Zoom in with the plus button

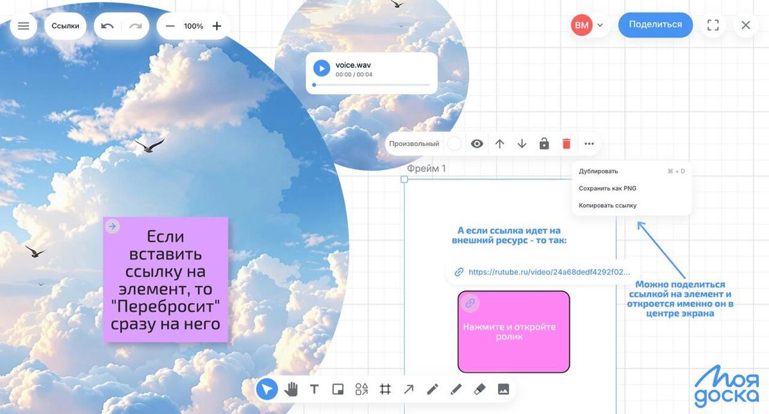click(x=217, y=26)
